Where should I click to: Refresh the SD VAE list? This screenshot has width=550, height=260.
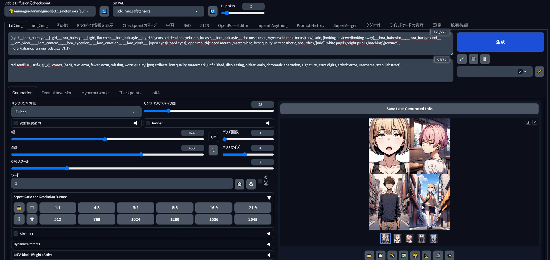pos(213,11)
